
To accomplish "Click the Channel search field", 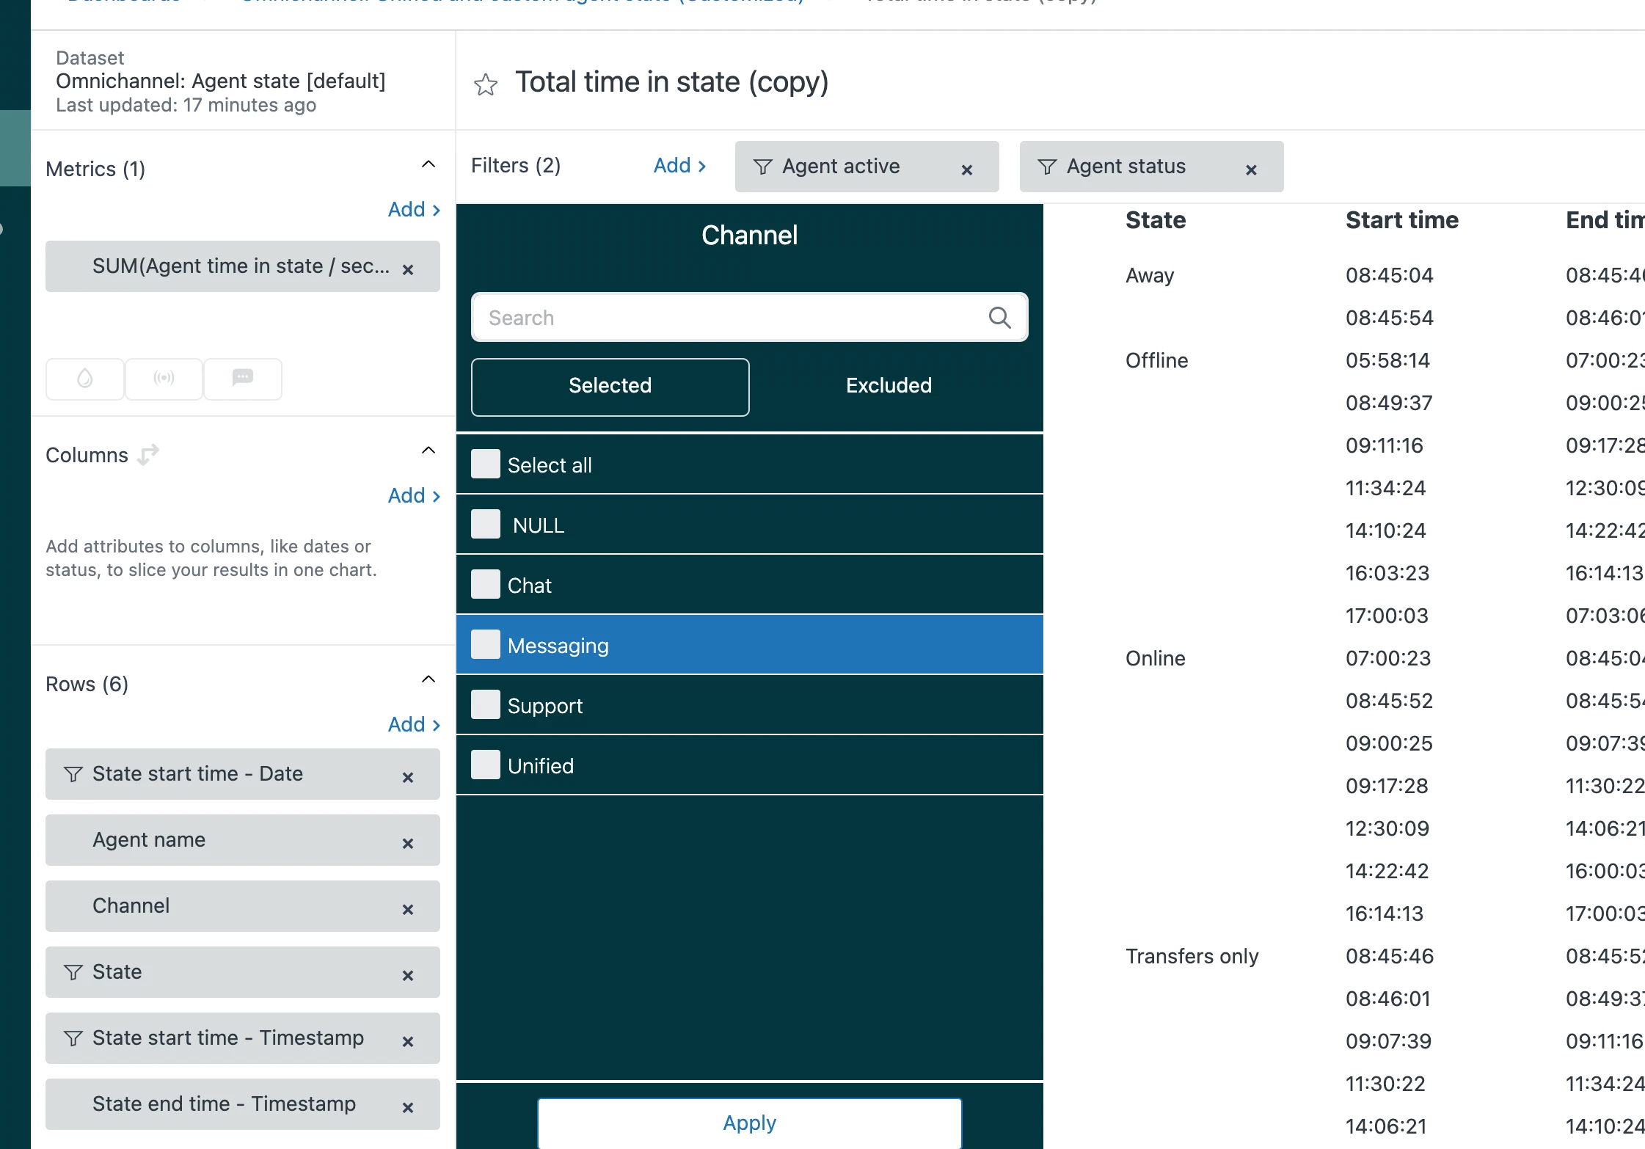I will pyautogui.click(x=726, y=318).
